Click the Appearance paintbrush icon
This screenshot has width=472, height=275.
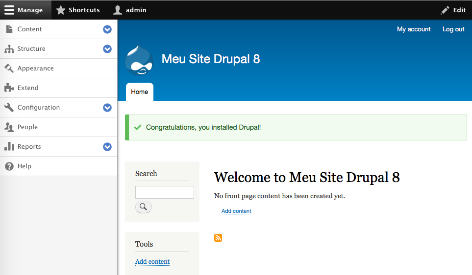9,68
